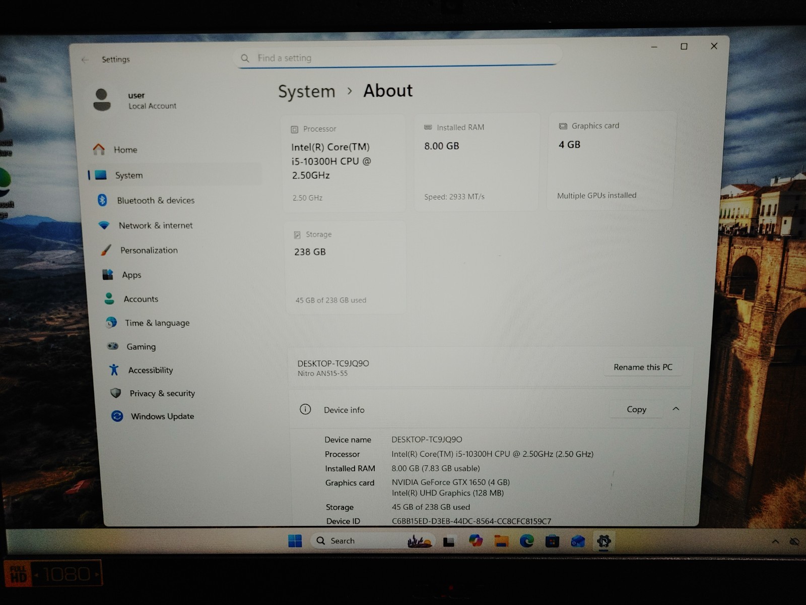Image resolution: width=806 pixels, height=605 pixels.
Task: Collapse the Device info section
Action: pos(676,409)
